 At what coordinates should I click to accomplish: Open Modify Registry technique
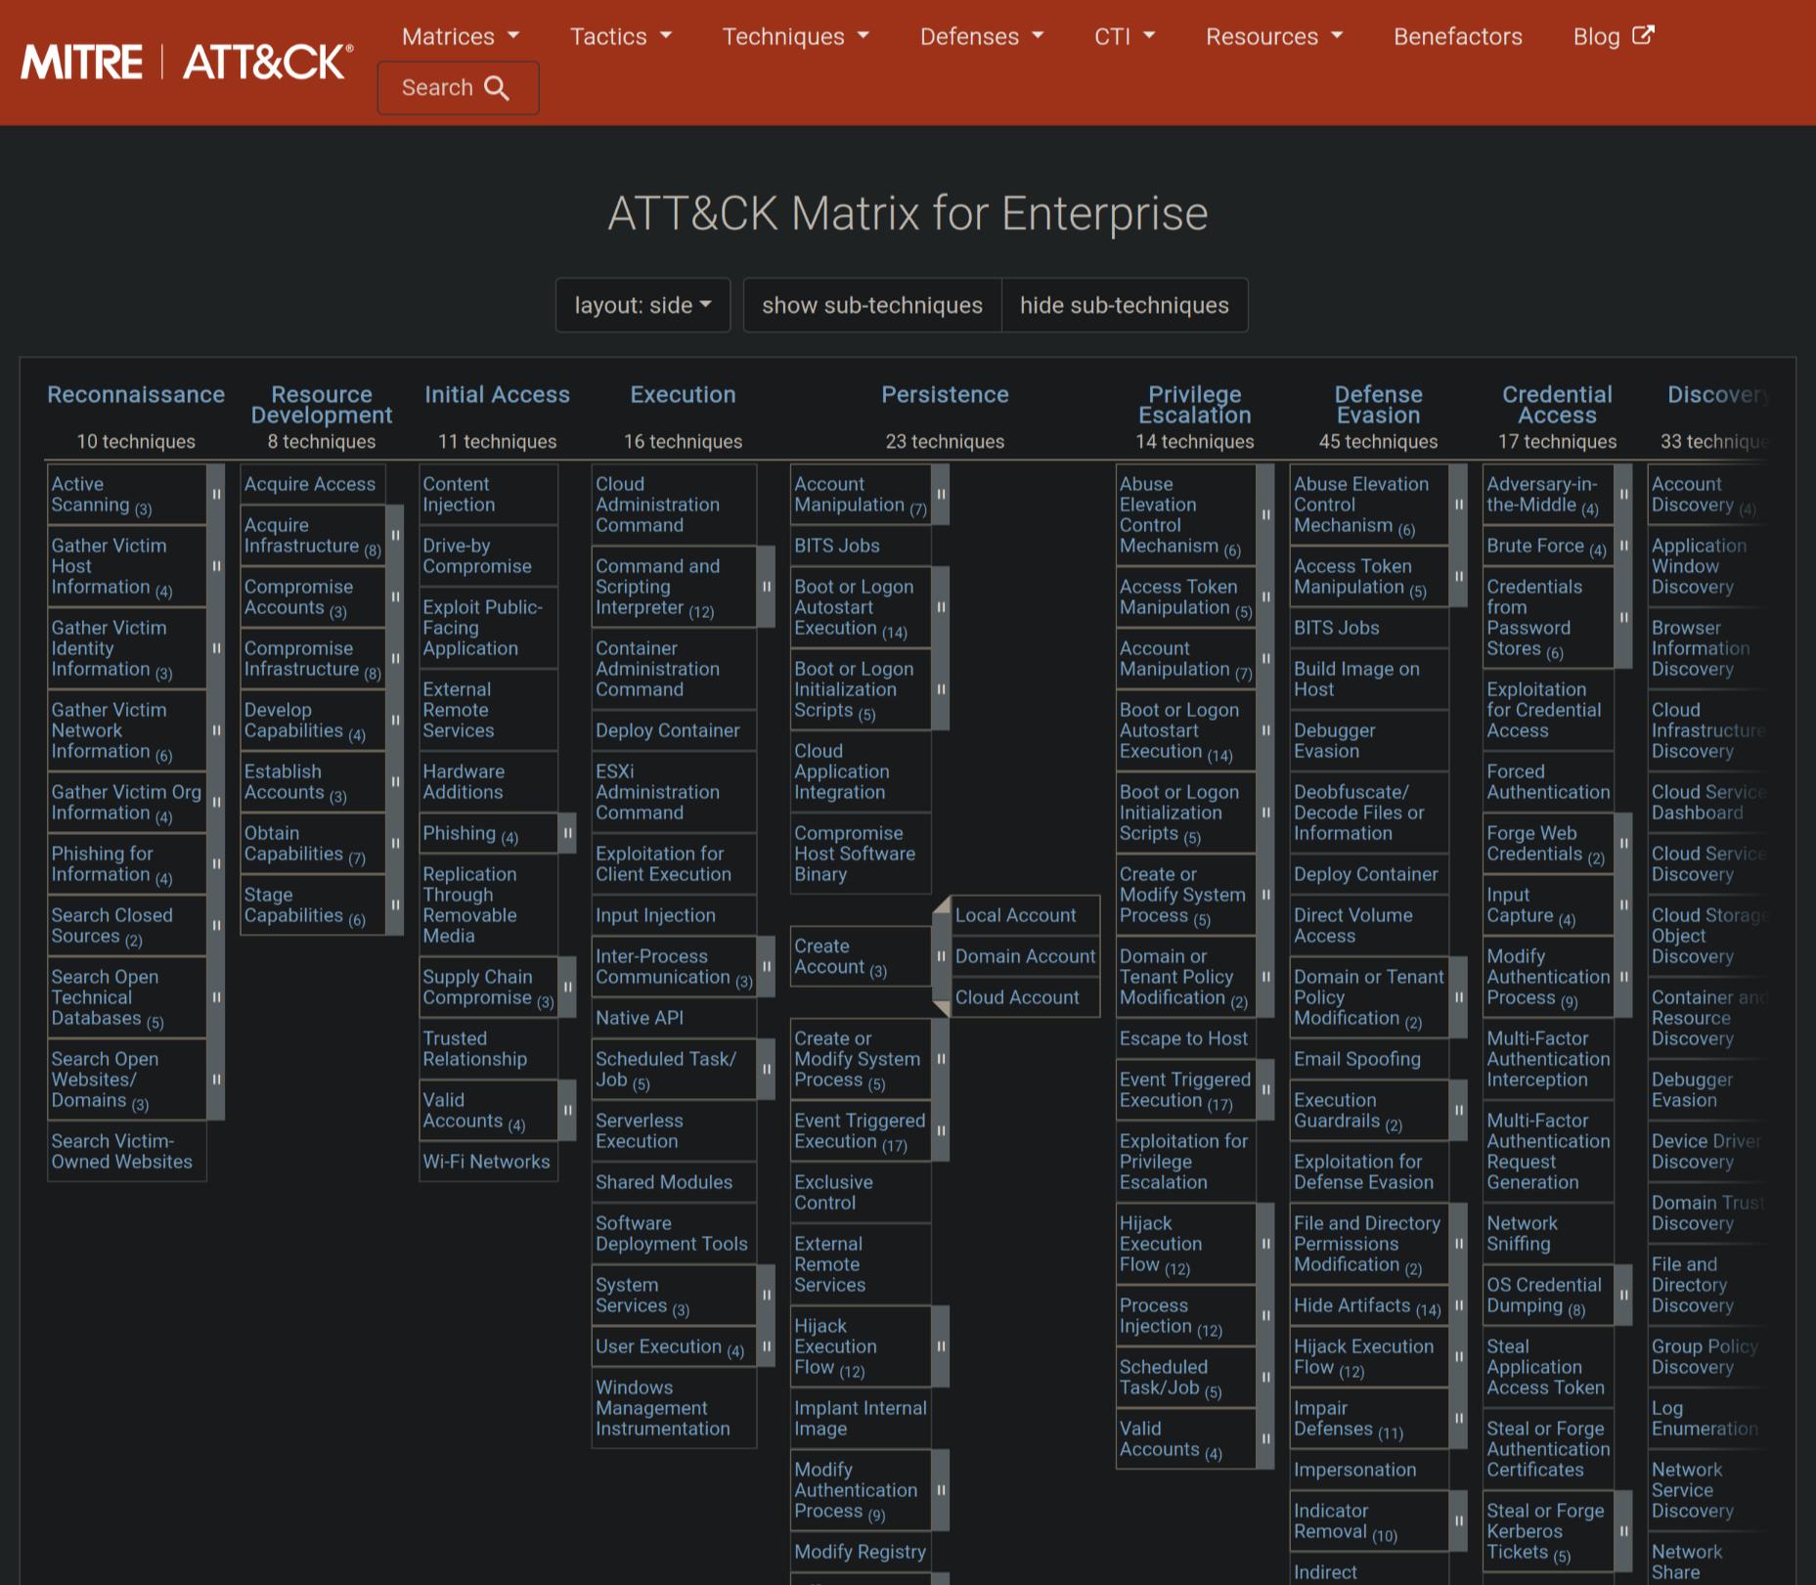click(x=860, y=1552)
